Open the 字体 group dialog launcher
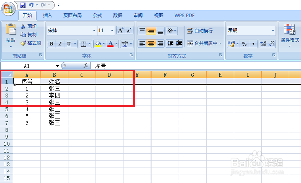Screen dimensions: 301x183 click(x=131, y=55)
